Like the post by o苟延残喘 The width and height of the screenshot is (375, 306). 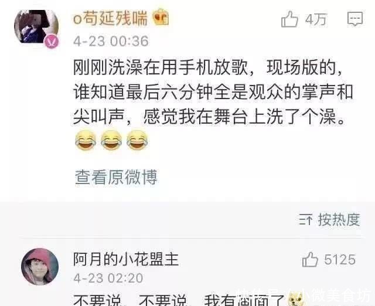(289, 19)
